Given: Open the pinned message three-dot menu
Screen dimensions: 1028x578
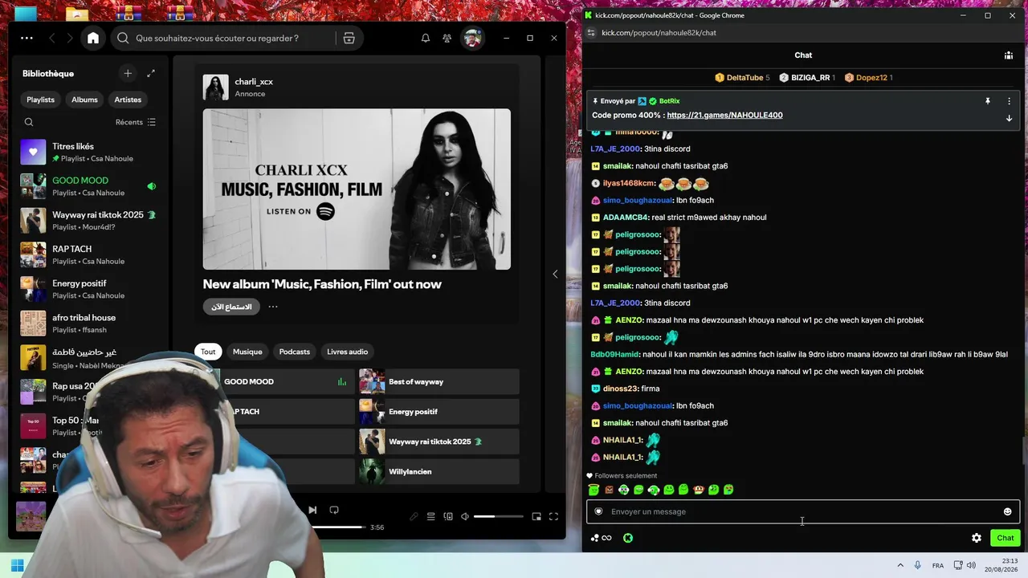Looking at the screenshot, I should pyautogui.click(x=1010, y=101).
